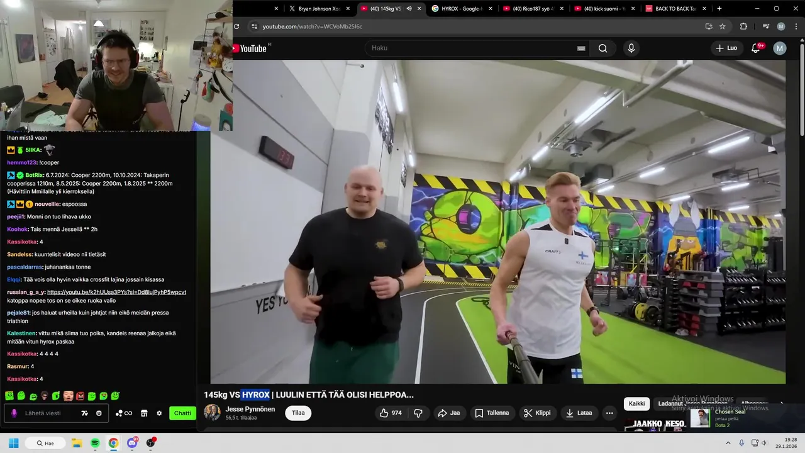Open the emoji picker in chat

pos(99,413)
